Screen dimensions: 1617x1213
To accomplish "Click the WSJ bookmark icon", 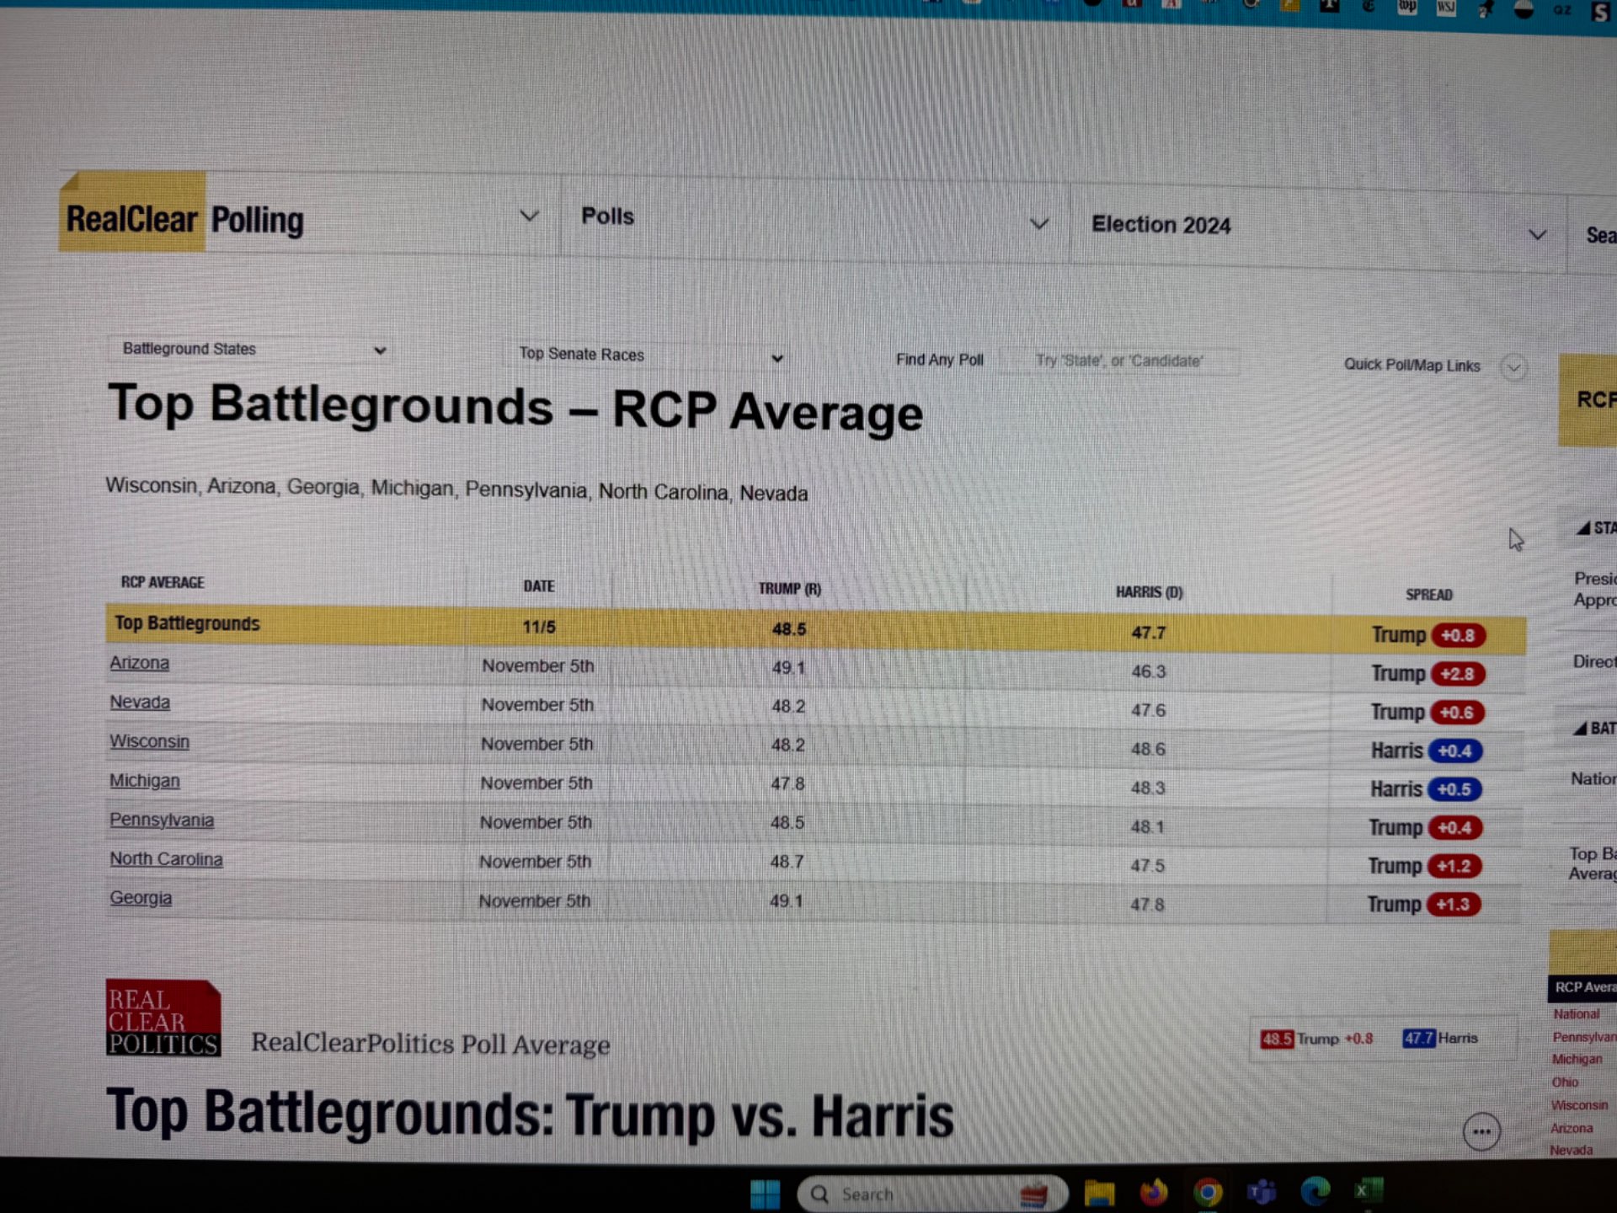I will tap(1446, 8).
